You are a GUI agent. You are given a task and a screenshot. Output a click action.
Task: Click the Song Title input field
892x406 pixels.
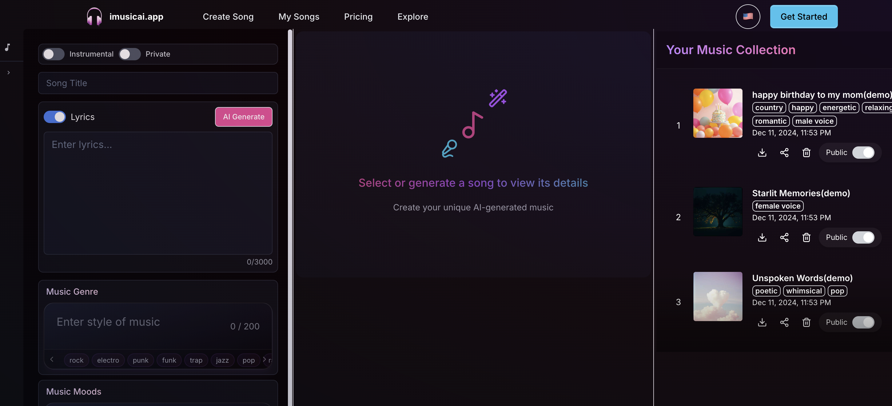(158, 83)
